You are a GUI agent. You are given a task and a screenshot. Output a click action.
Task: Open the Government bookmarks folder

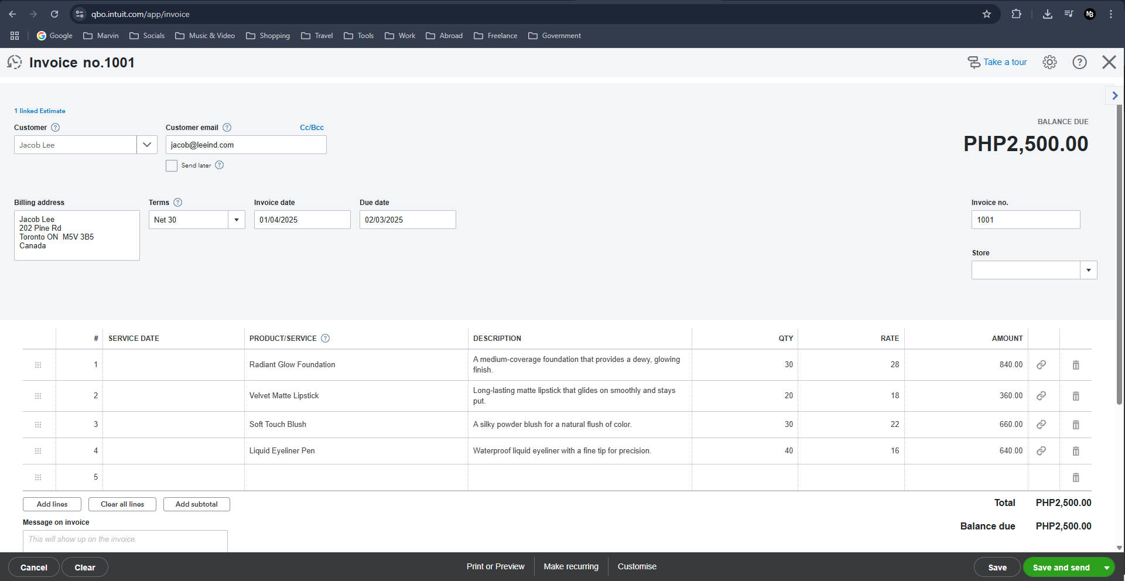[555, 36]
